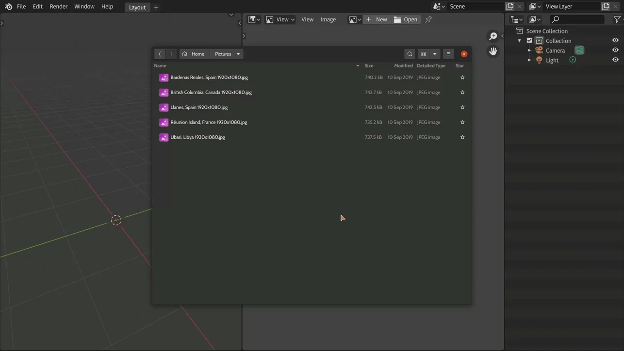
Task: Select the zoom magnifier icon in sidebar
Action: pos(493,36)
